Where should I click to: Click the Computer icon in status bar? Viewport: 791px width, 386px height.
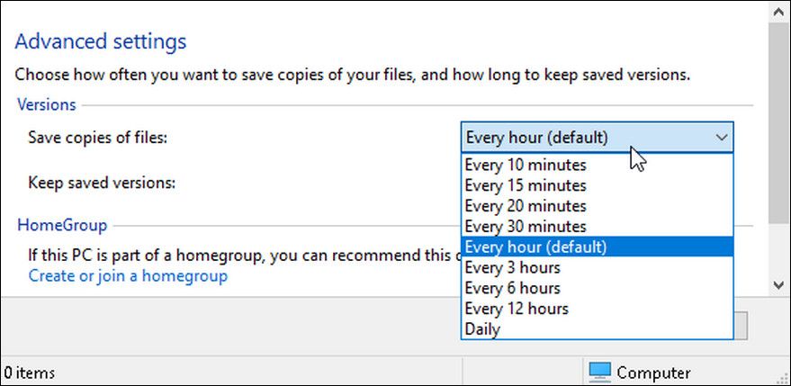[599, 372]
